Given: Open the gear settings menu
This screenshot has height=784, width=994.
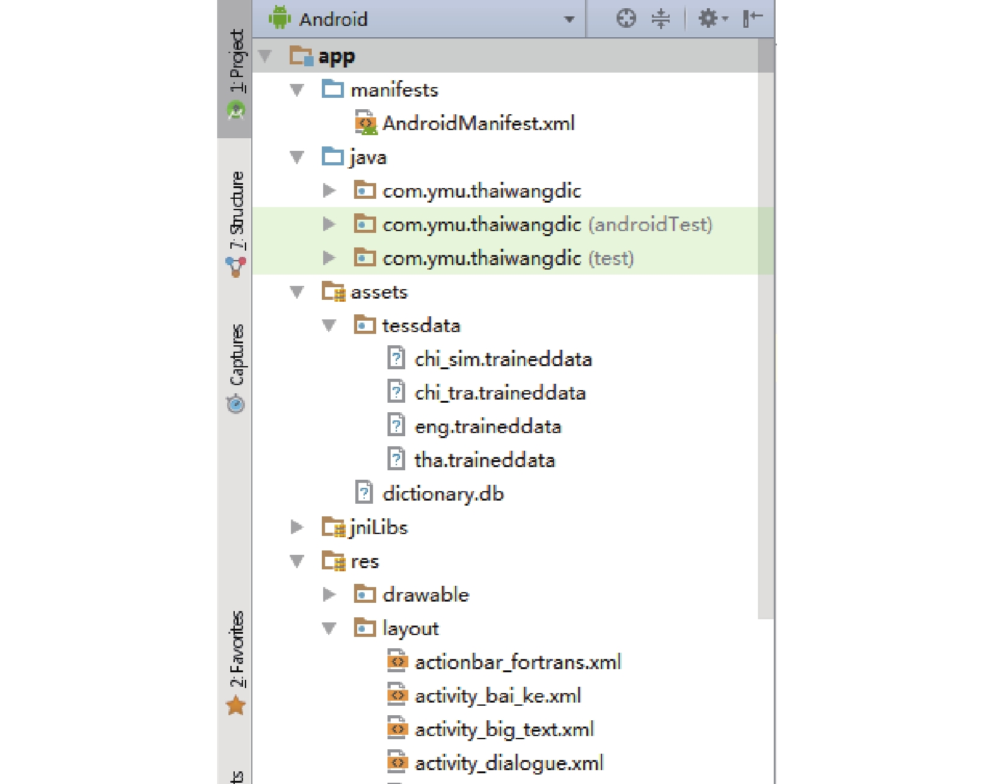Looking at the screenshot, I should [x=713, y=19].
